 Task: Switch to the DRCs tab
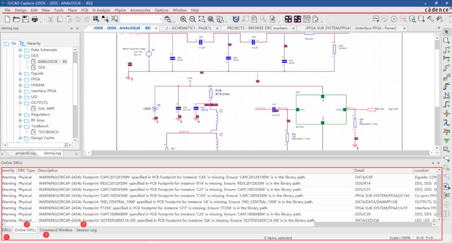point(6,230)
